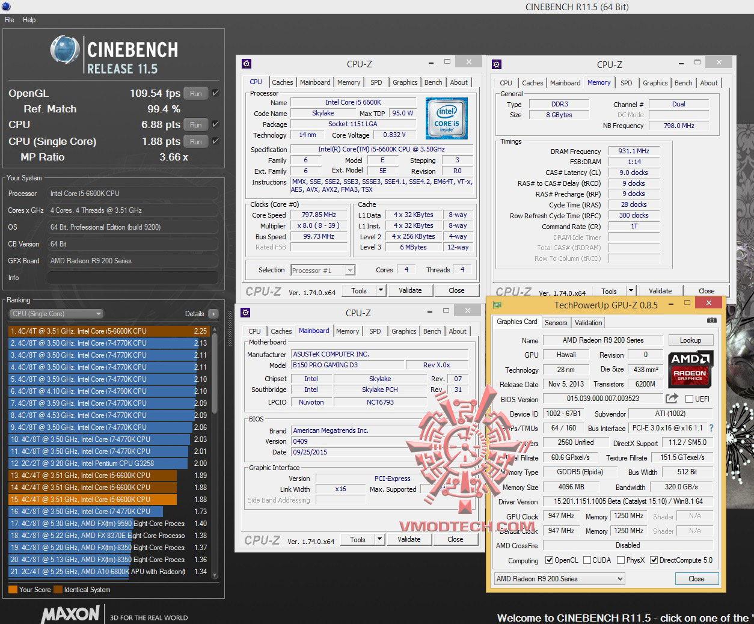Select ranking row 17 AMD FX-9590
754x624 pixels.
pos(109,524)
